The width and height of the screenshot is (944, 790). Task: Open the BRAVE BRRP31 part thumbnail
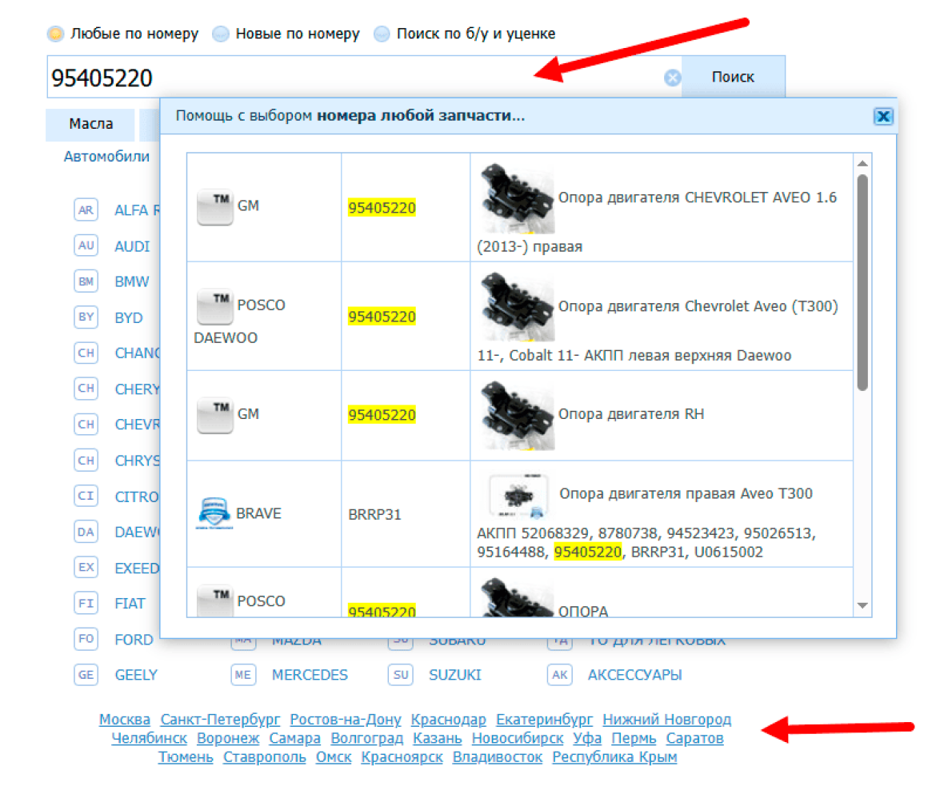tap(518, 497)
